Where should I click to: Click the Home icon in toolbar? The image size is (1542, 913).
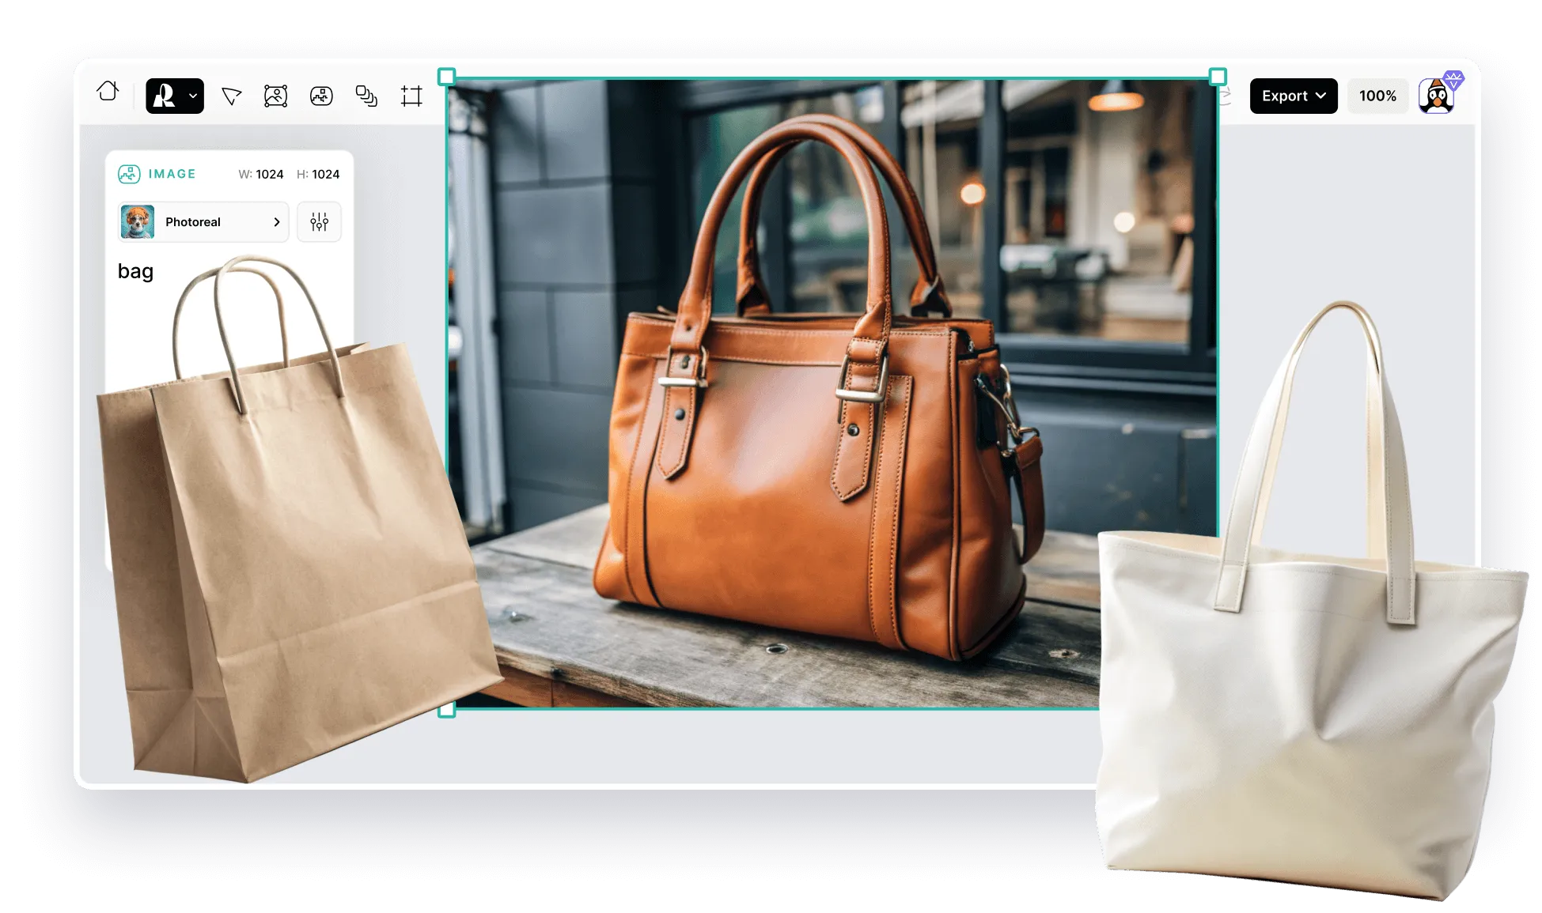[108, 92]
